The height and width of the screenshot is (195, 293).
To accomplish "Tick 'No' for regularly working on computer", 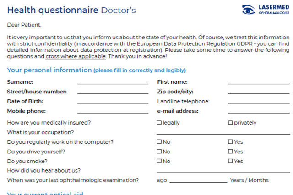I will click(x=159, y=142).
